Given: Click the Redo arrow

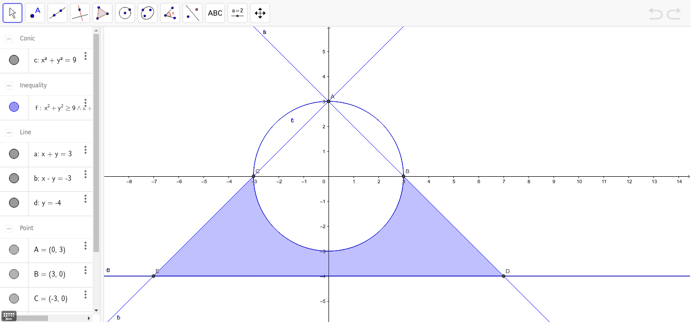Looking at the screenshot, I should pos(673,13).
